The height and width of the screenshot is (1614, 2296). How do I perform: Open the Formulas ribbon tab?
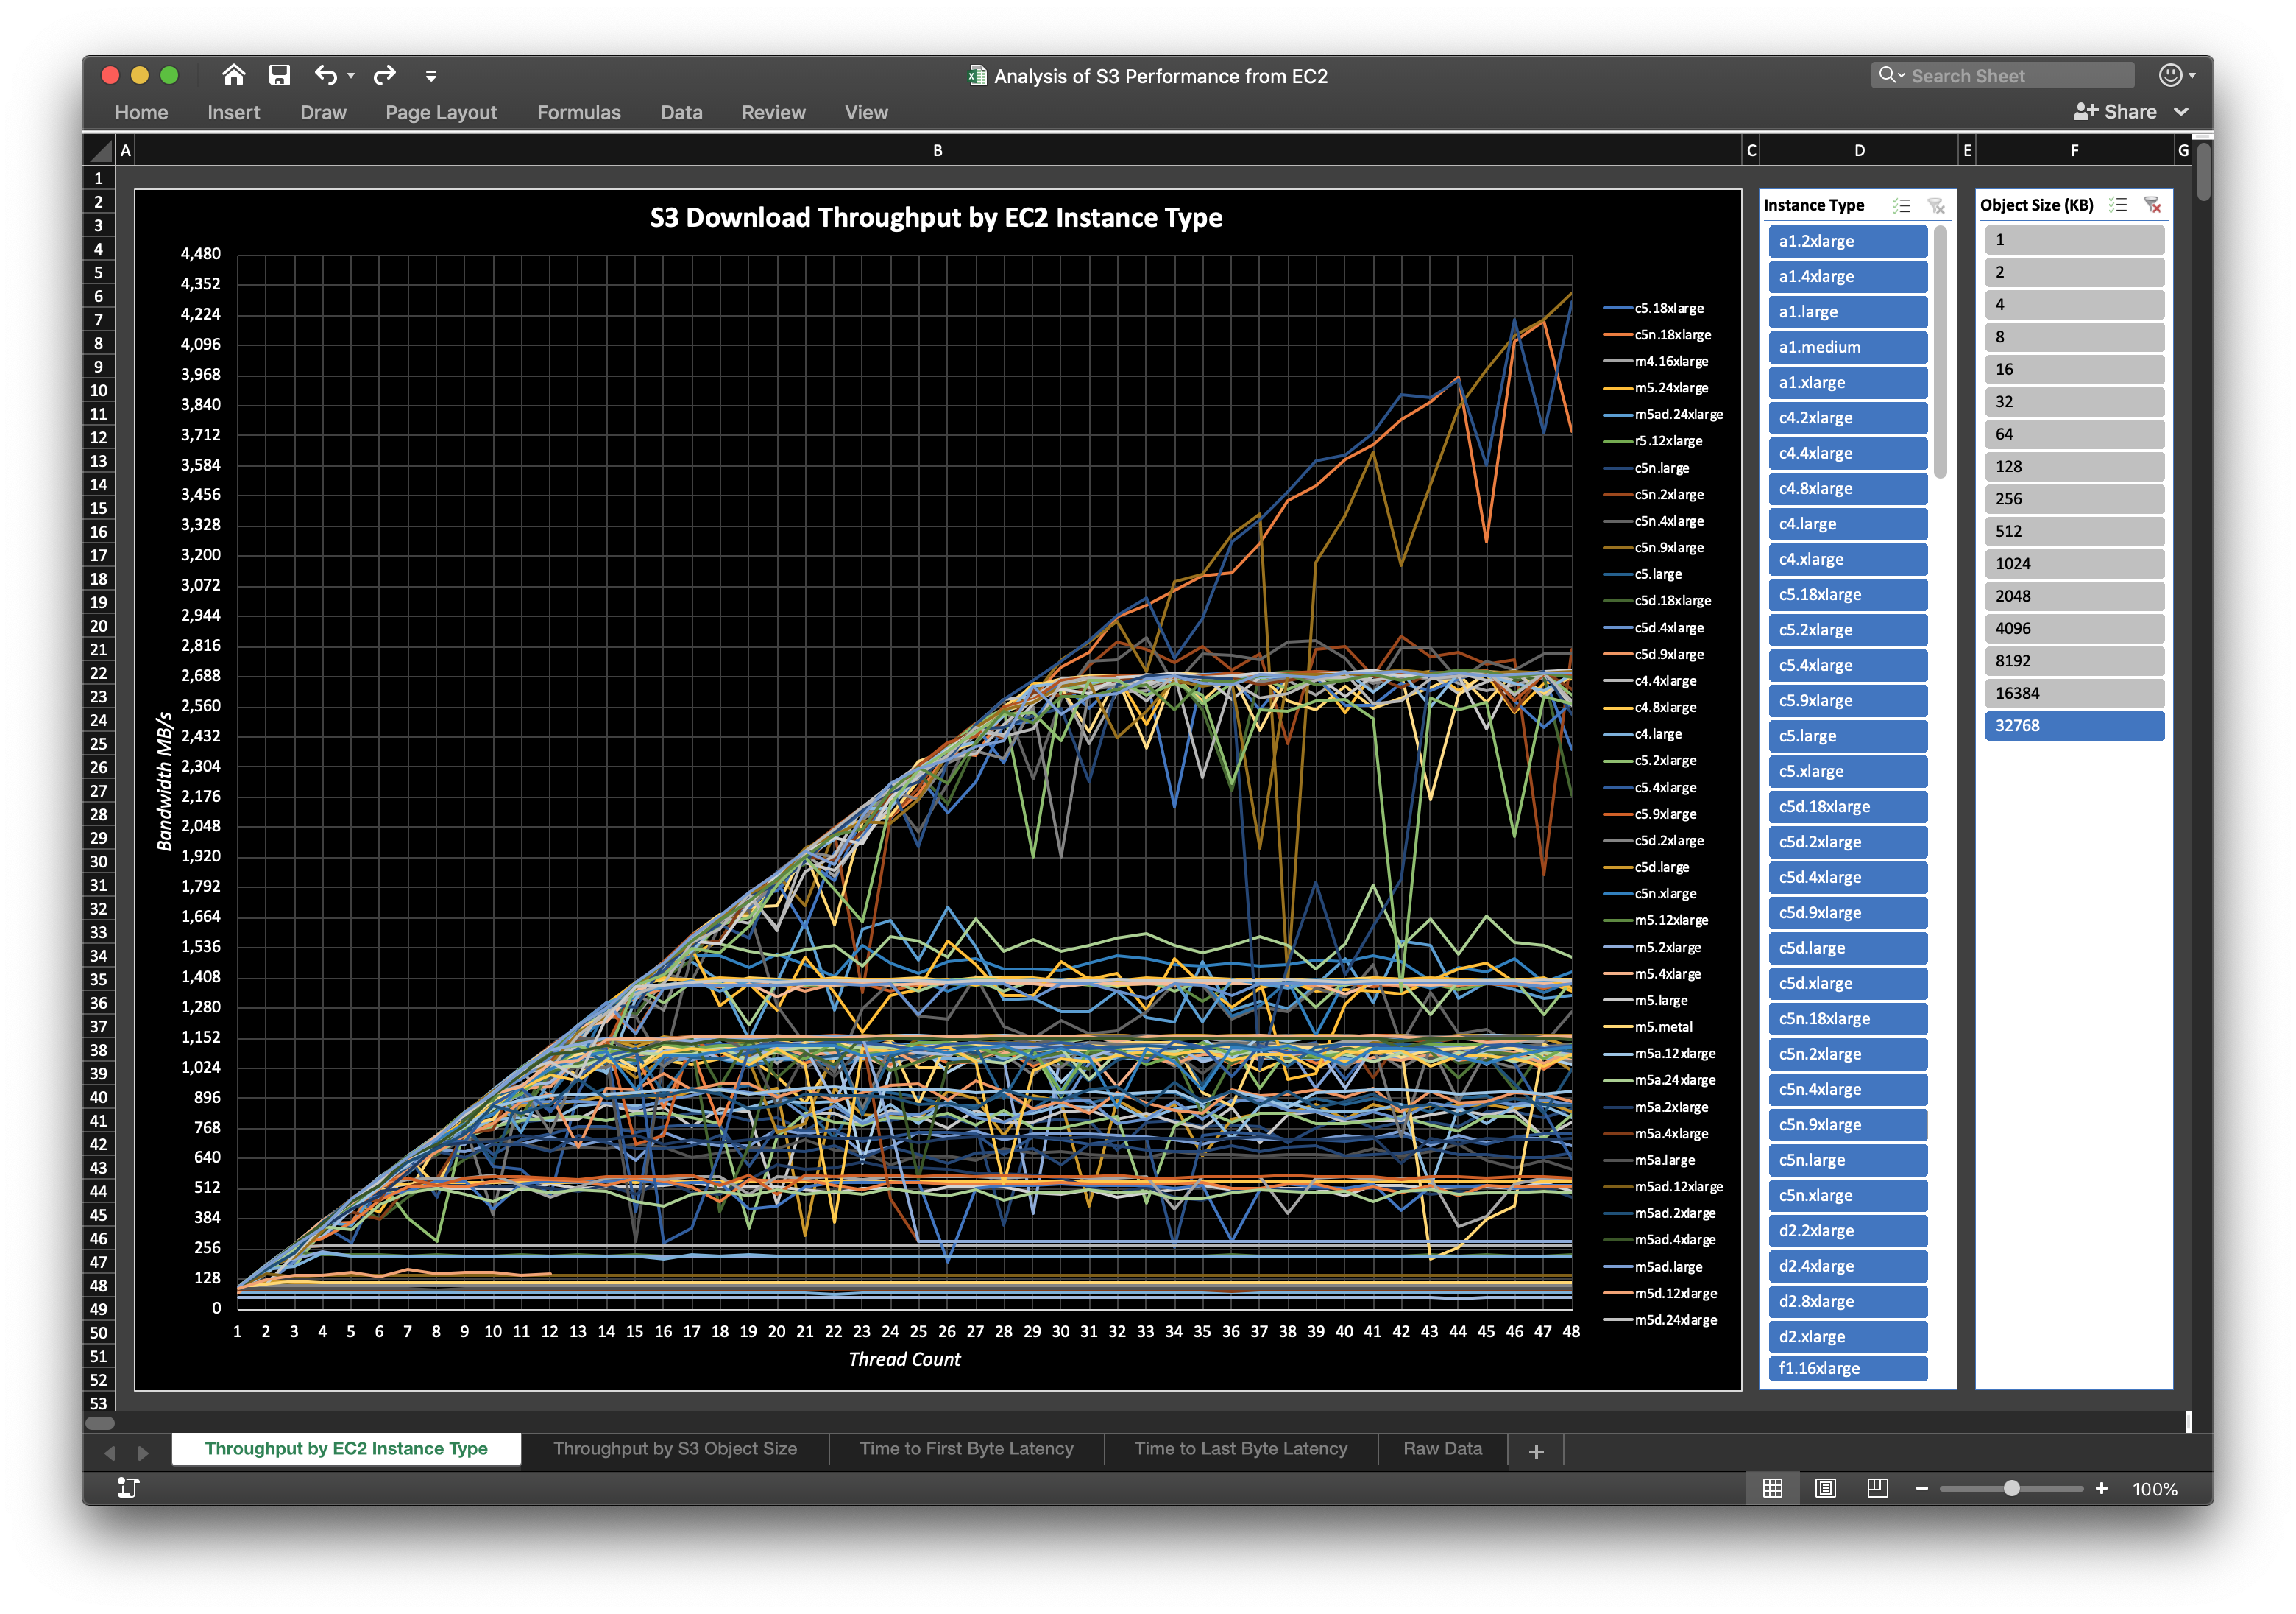coord(579,112)
